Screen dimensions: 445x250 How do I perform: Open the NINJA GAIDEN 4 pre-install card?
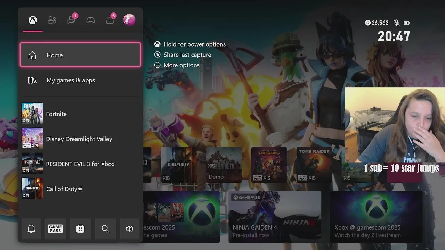click(275, 217)
